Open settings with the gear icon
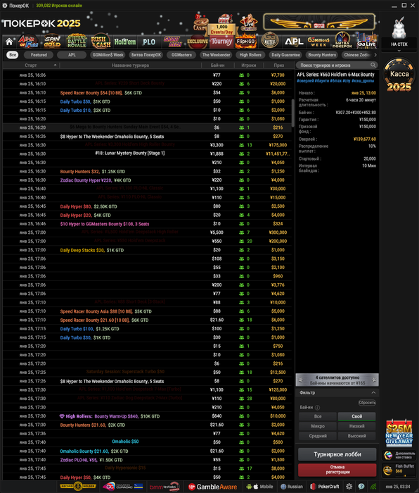419x493 pixels. (x=349, y=487)
